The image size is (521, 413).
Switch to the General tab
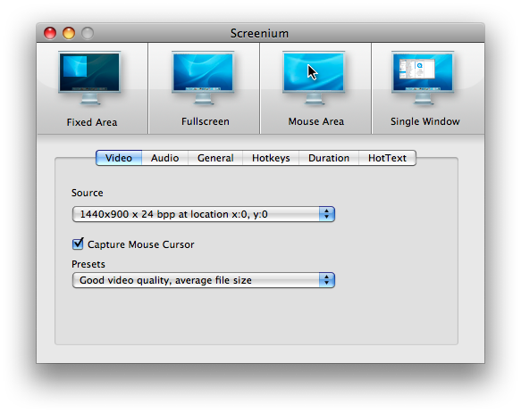pyautogui.click(x=215, y=158)
